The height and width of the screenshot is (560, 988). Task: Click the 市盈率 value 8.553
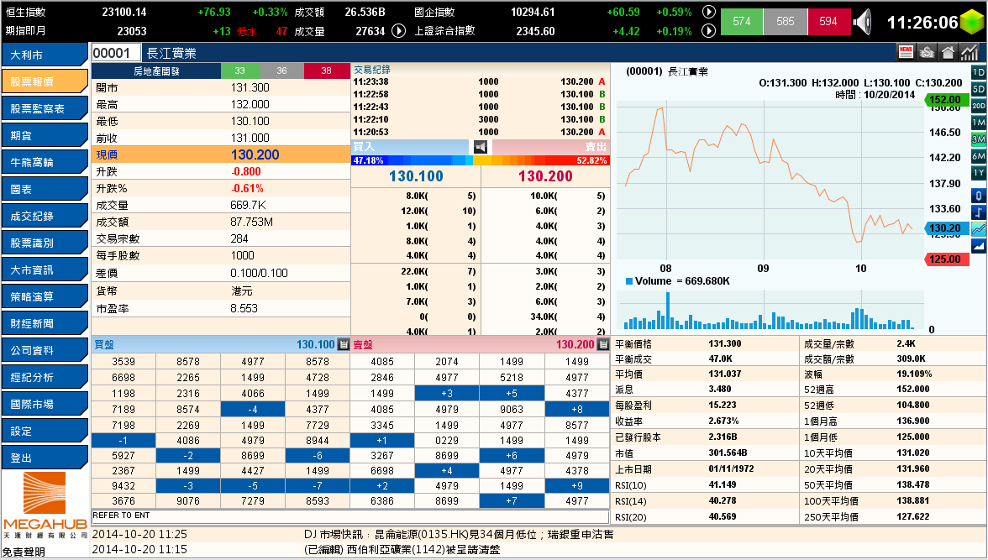pos(244,308)
